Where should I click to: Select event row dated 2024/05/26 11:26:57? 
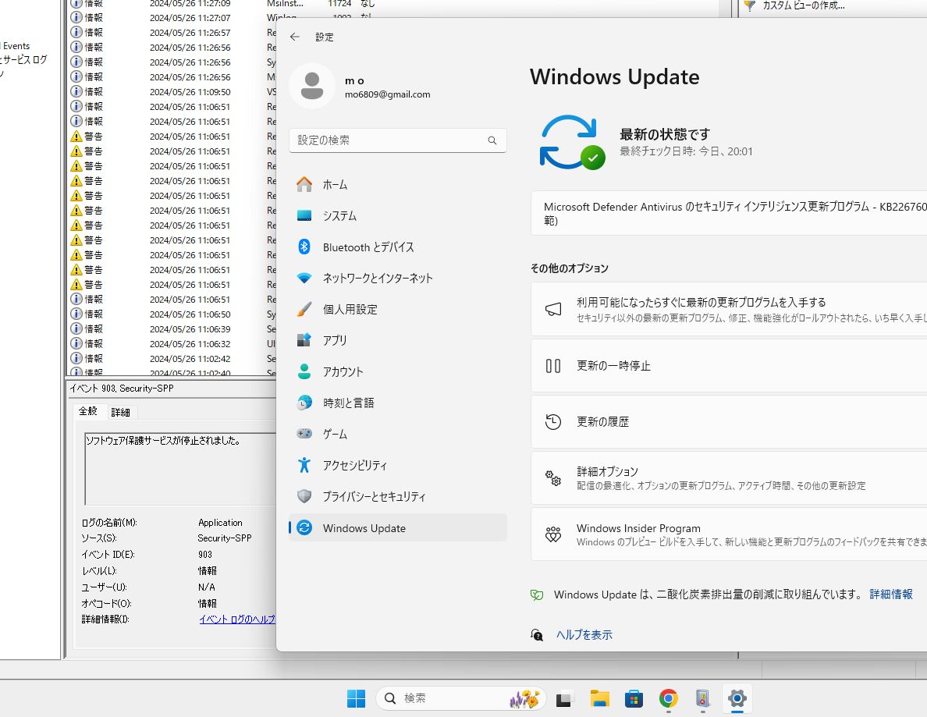[172, 33]
